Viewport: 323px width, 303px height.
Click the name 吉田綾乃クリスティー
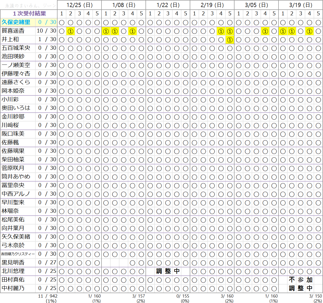18,254
